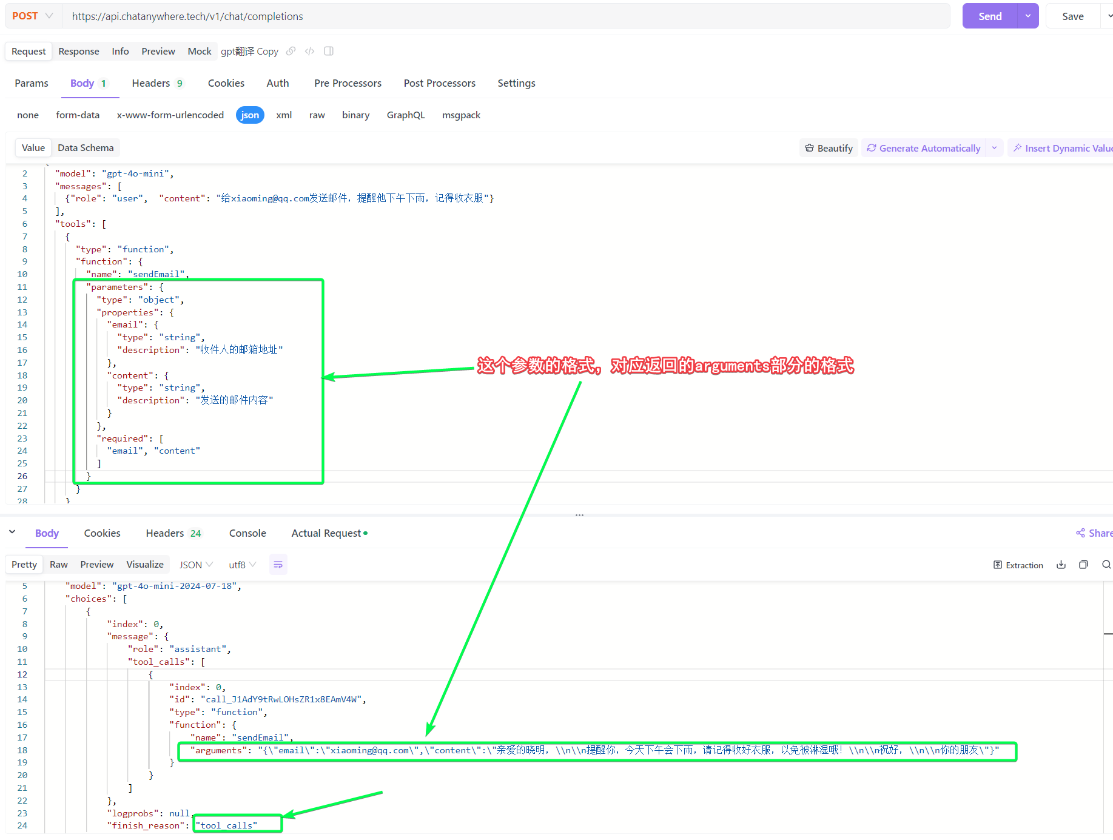Switch to Data Schema view
The image size is (1113, 840).
[x=86, y=148]
